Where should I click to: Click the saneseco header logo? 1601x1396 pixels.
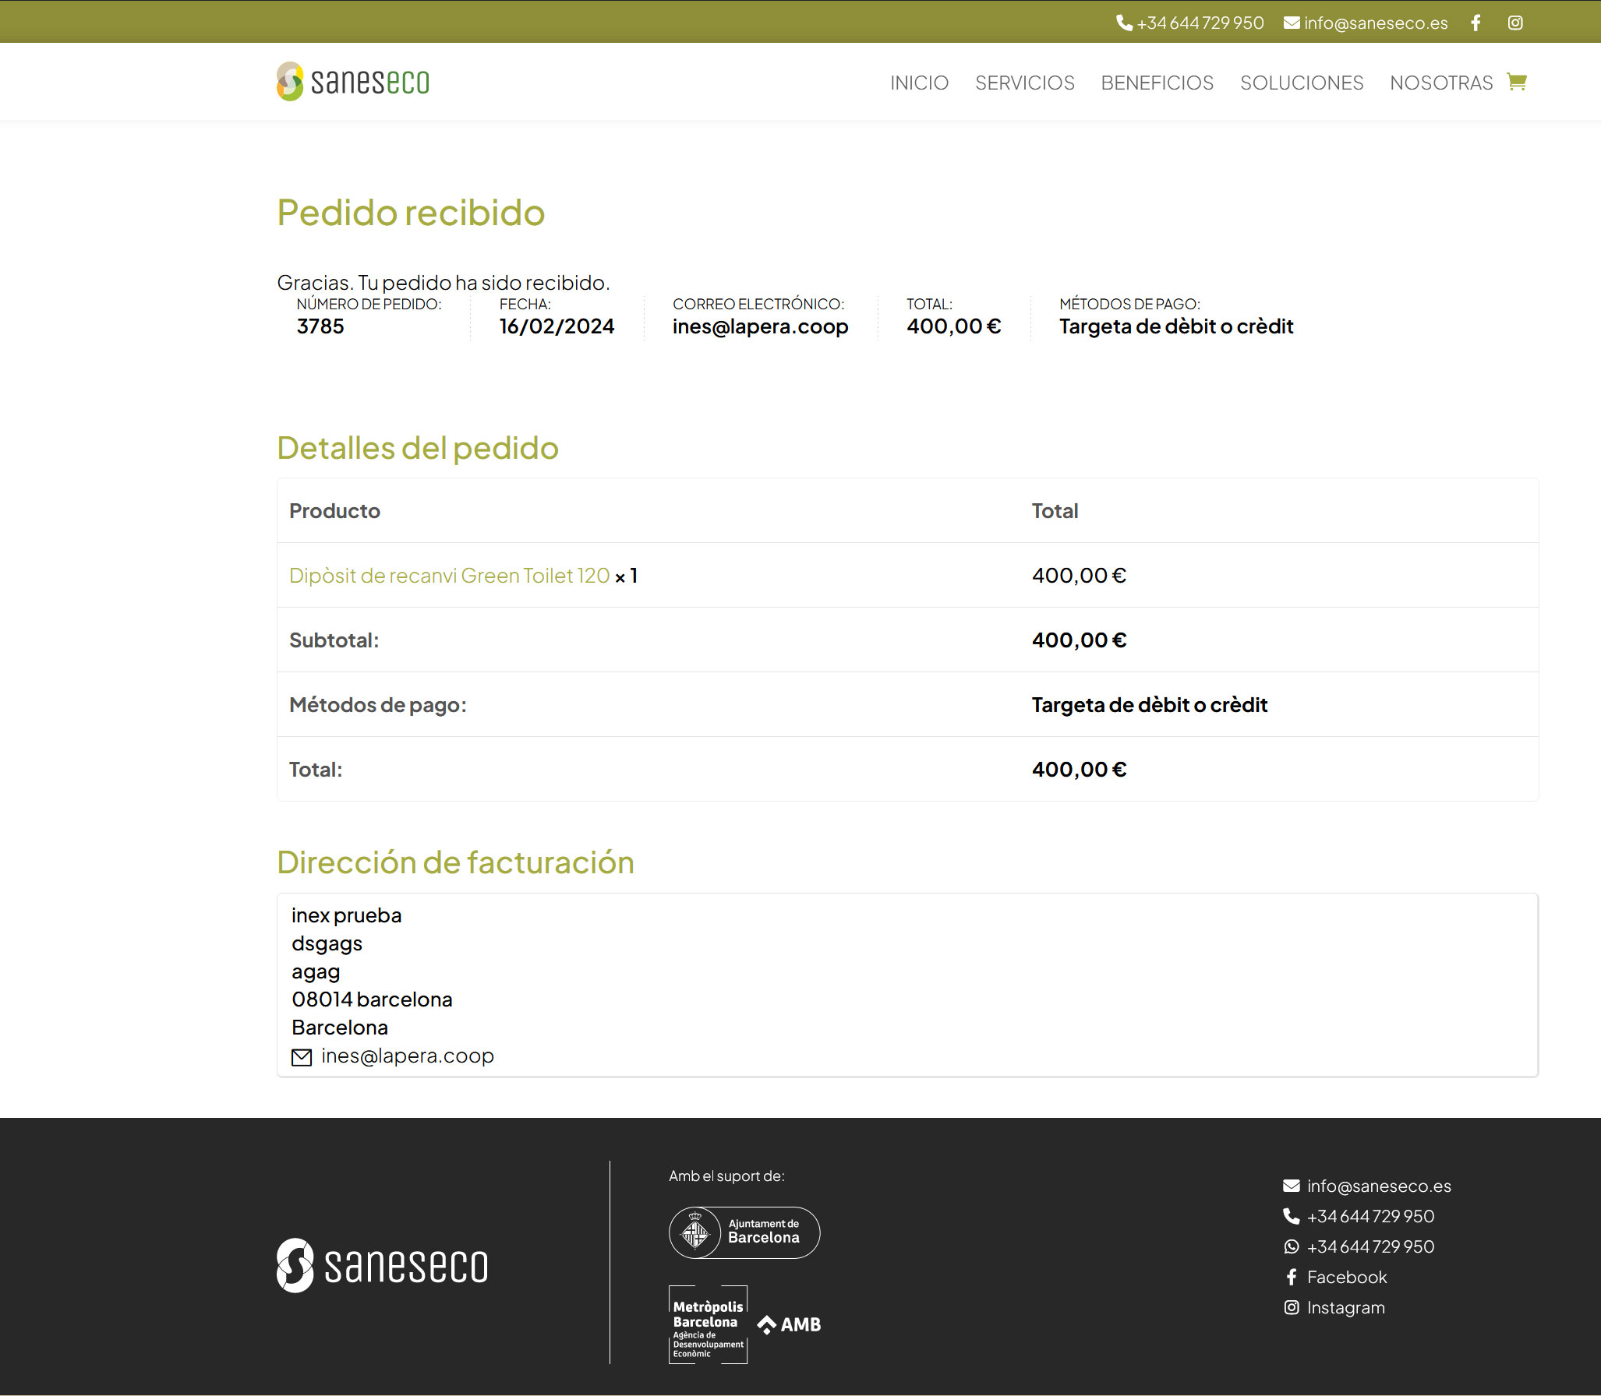click(x=353, y=82)
